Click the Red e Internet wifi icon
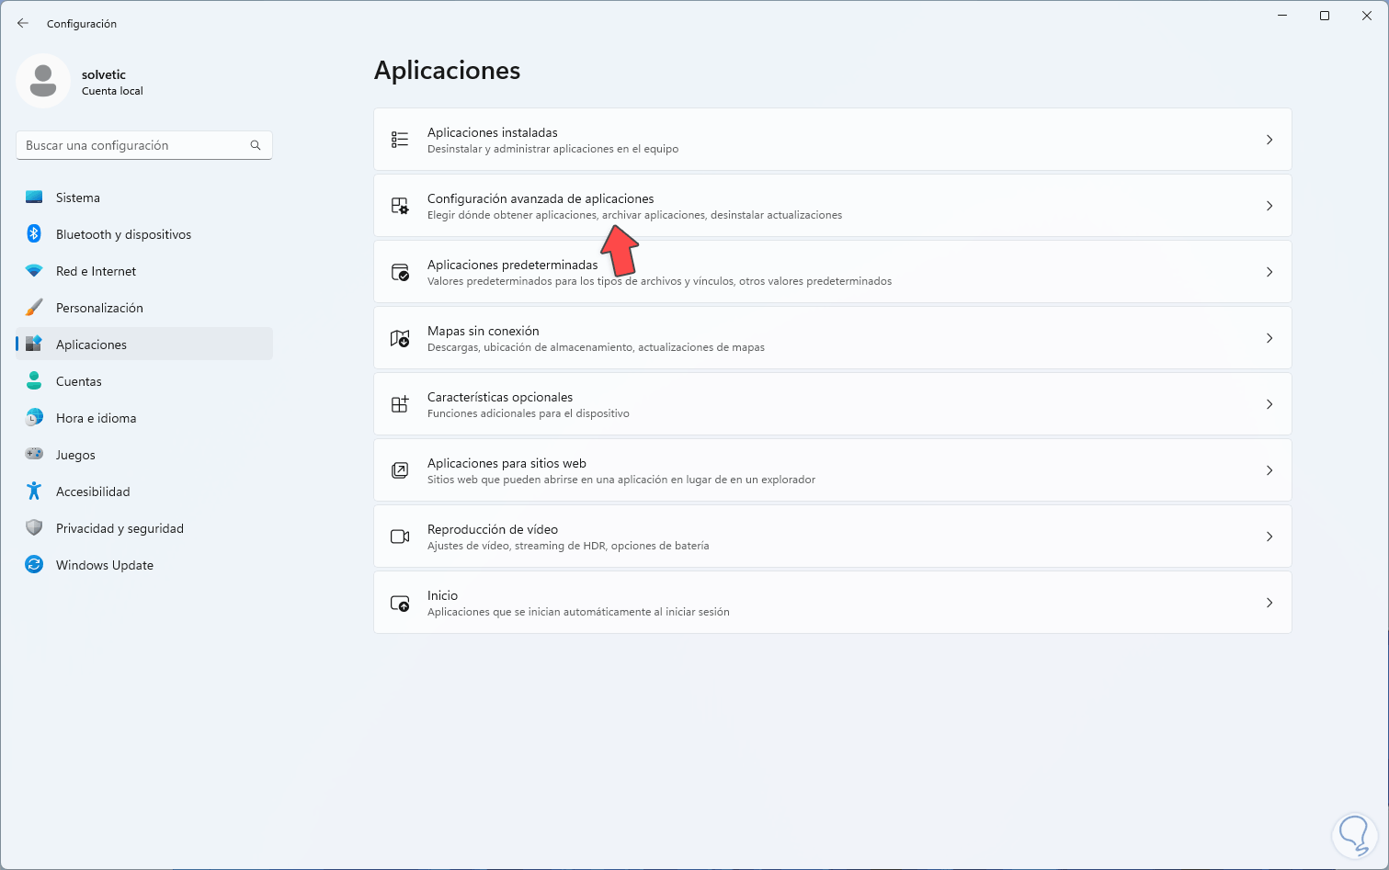 coord(34,271)
